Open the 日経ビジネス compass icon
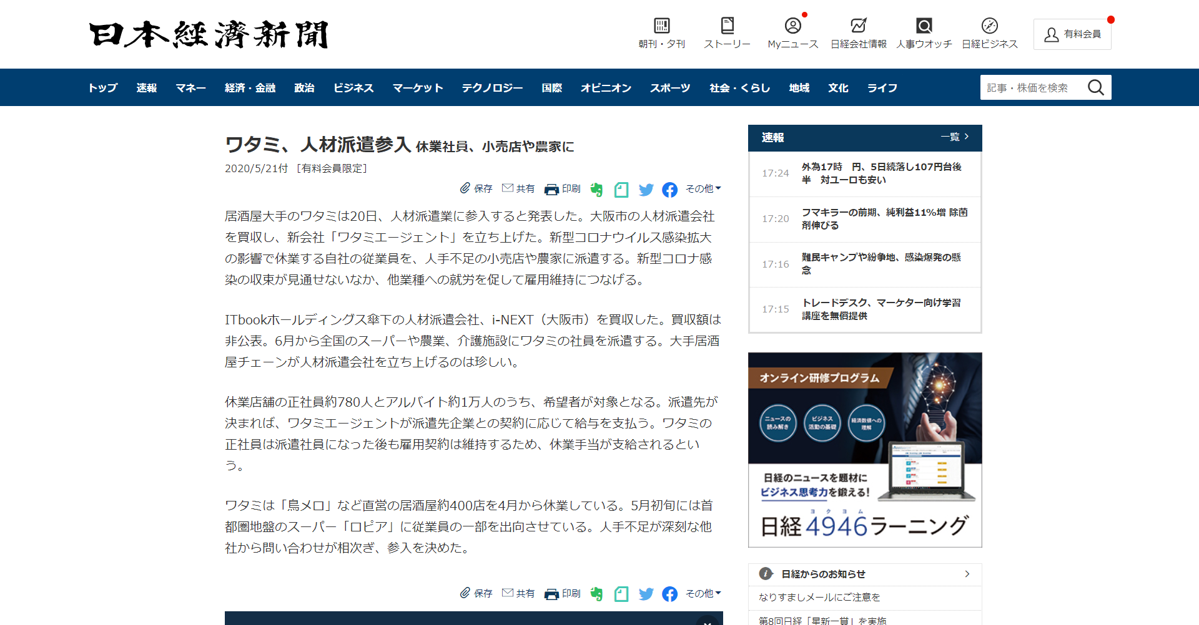This screenshot has height=625, width=1199. click(x=989, y=26)
